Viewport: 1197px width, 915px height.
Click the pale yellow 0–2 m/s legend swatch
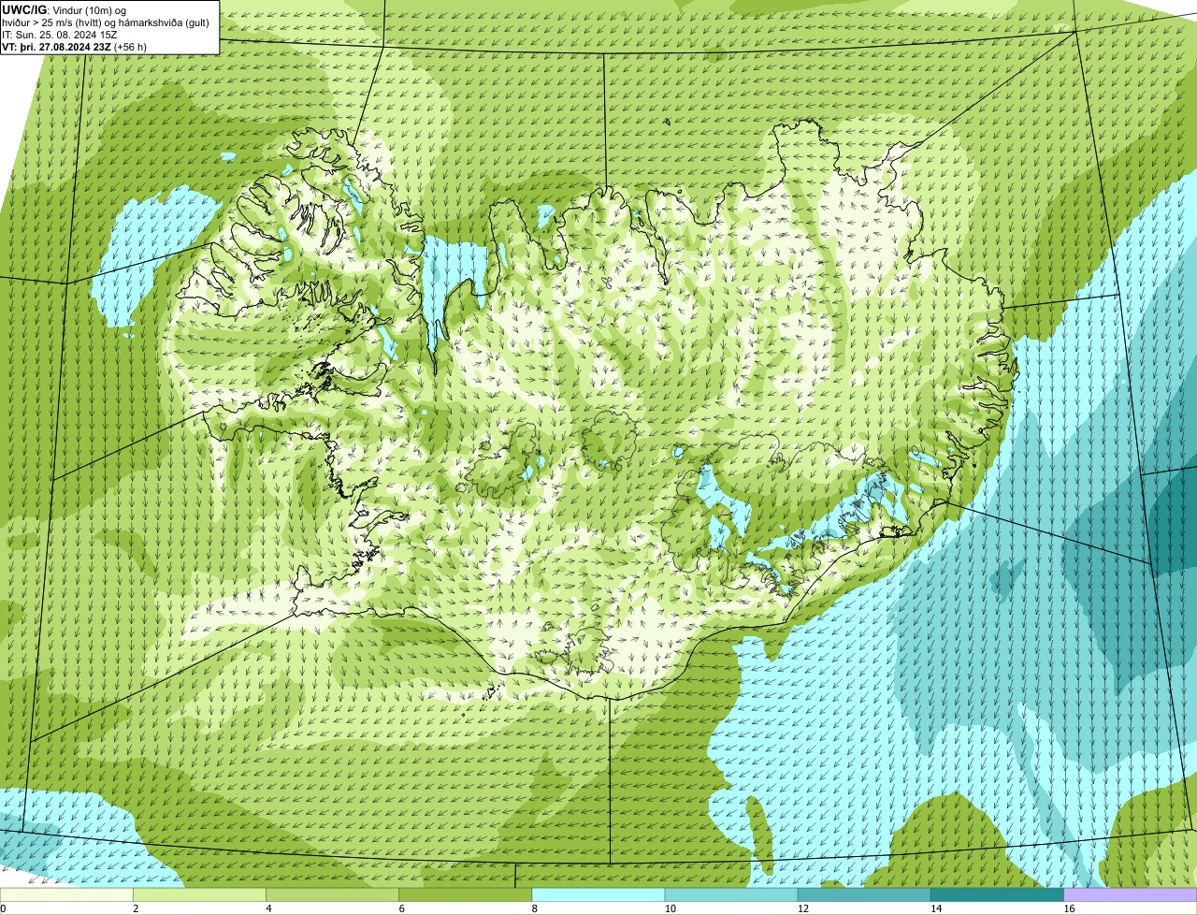(66, 894)
